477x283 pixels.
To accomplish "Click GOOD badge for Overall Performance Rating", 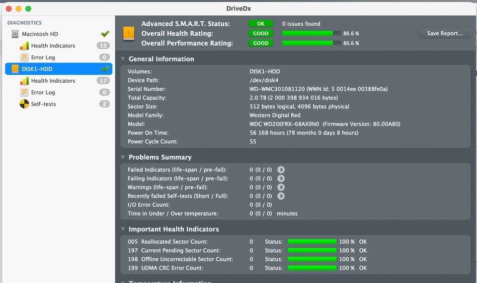I will coord(261,43).
